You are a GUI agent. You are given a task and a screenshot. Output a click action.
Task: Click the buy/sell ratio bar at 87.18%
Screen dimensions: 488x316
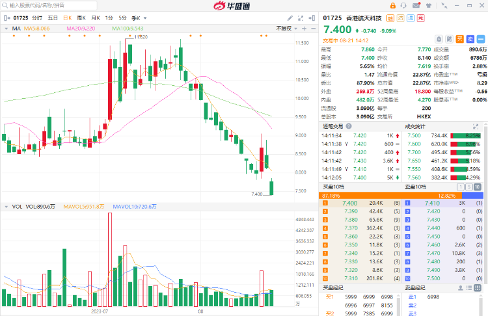(390, 196)
